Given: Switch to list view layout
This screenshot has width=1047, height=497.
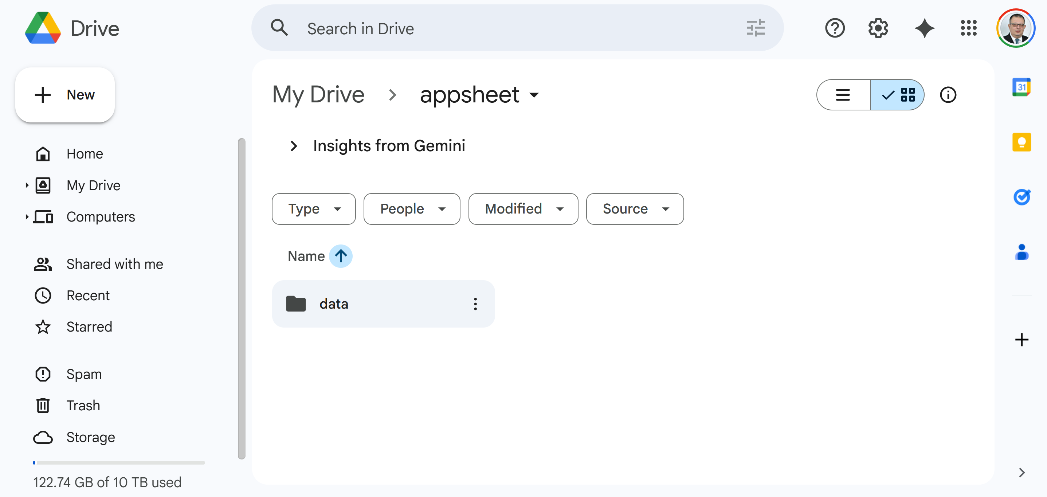Looking at the screenshot, I should tap(843, 94).
